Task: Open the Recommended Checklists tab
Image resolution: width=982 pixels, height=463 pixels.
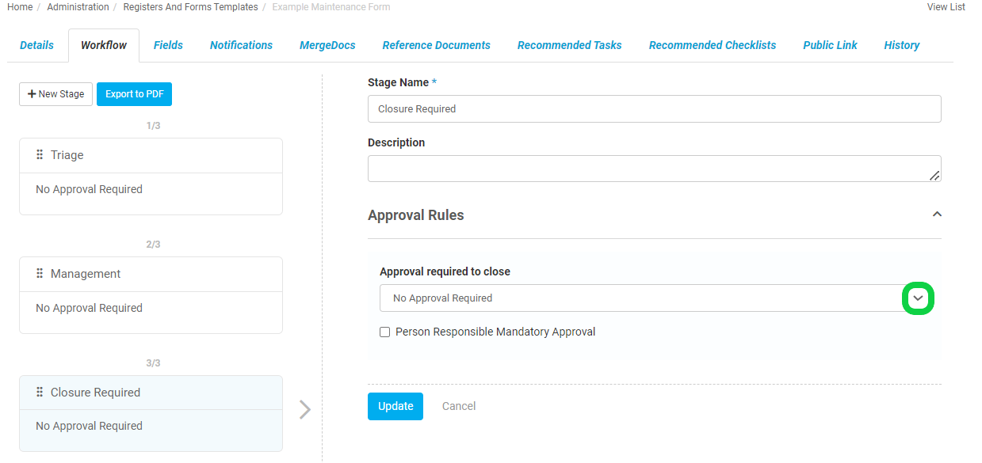Action: (x=713, y=45)
